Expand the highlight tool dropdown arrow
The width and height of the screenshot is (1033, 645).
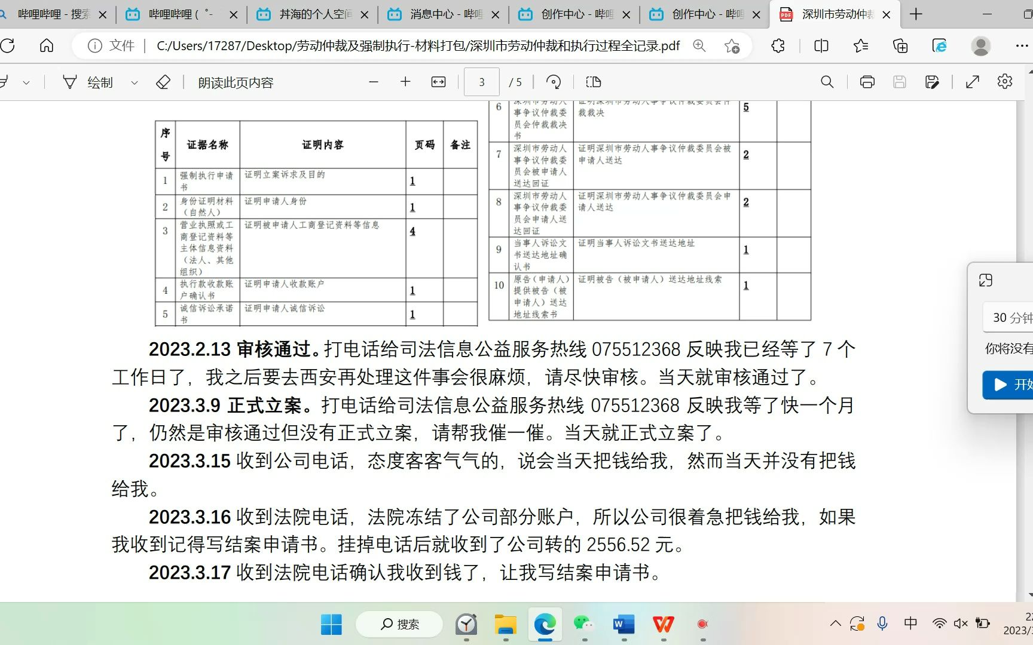coord(26,82)
